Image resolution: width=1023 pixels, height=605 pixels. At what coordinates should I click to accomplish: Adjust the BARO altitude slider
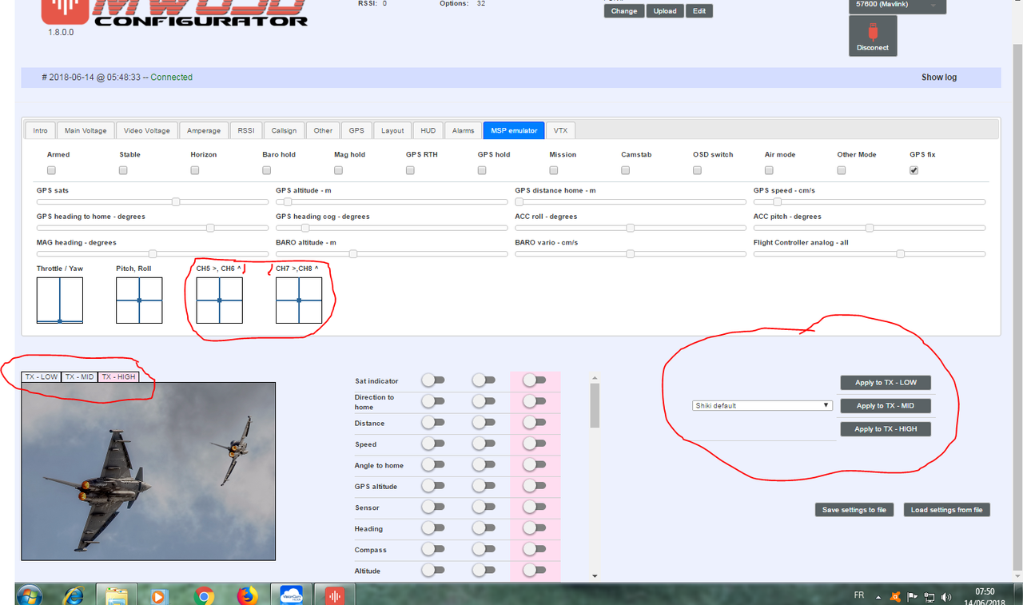(391, 253)
